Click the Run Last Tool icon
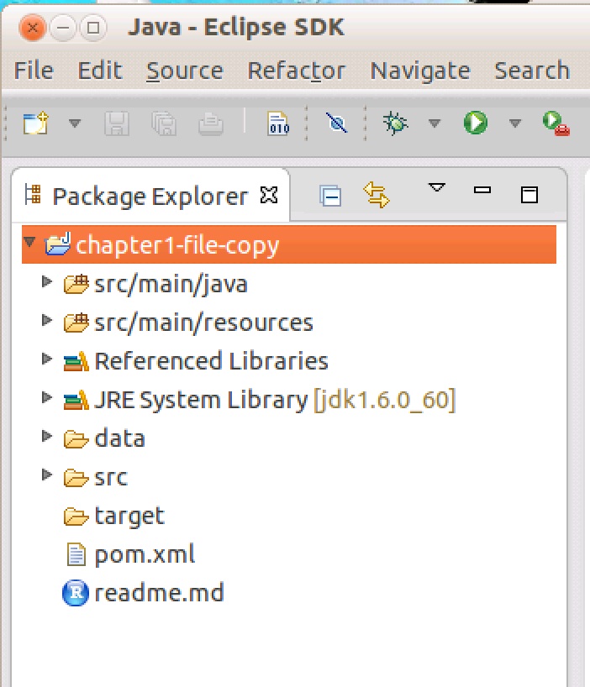Screen dimensions: 590x687 [556, 124]
